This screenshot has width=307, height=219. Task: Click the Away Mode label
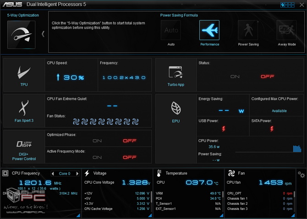tap(287, 44)
